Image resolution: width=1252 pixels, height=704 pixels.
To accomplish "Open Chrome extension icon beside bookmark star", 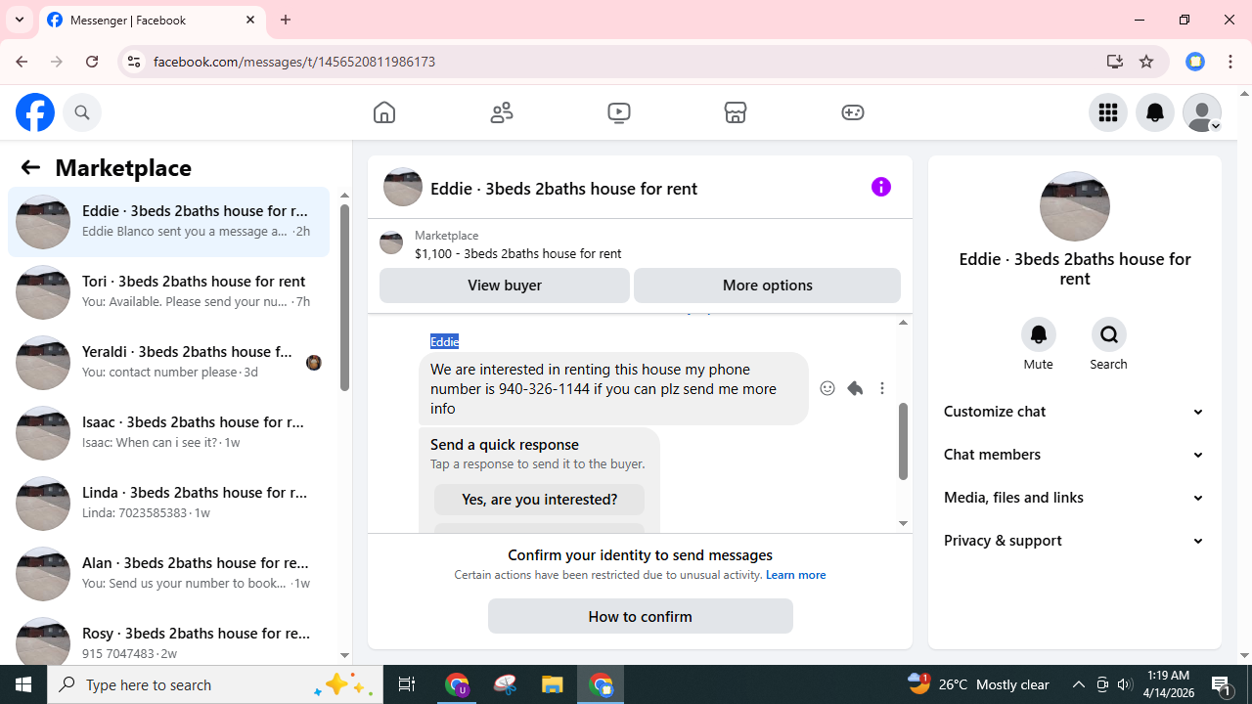I will tap(1195, 62).
